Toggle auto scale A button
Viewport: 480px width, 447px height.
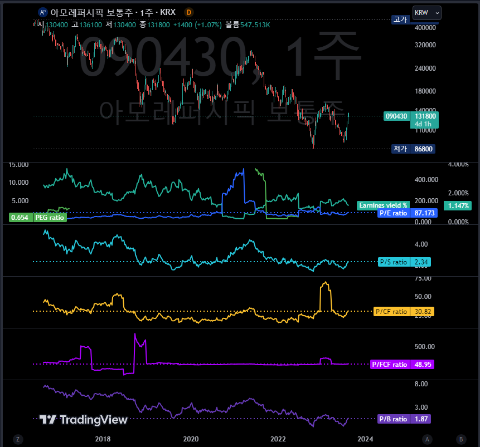(427, 439)
